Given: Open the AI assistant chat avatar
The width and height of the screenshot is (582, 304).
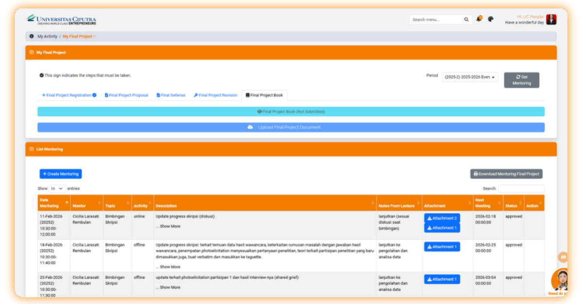Looking at the screenshot, I should (x=560, y=280).
